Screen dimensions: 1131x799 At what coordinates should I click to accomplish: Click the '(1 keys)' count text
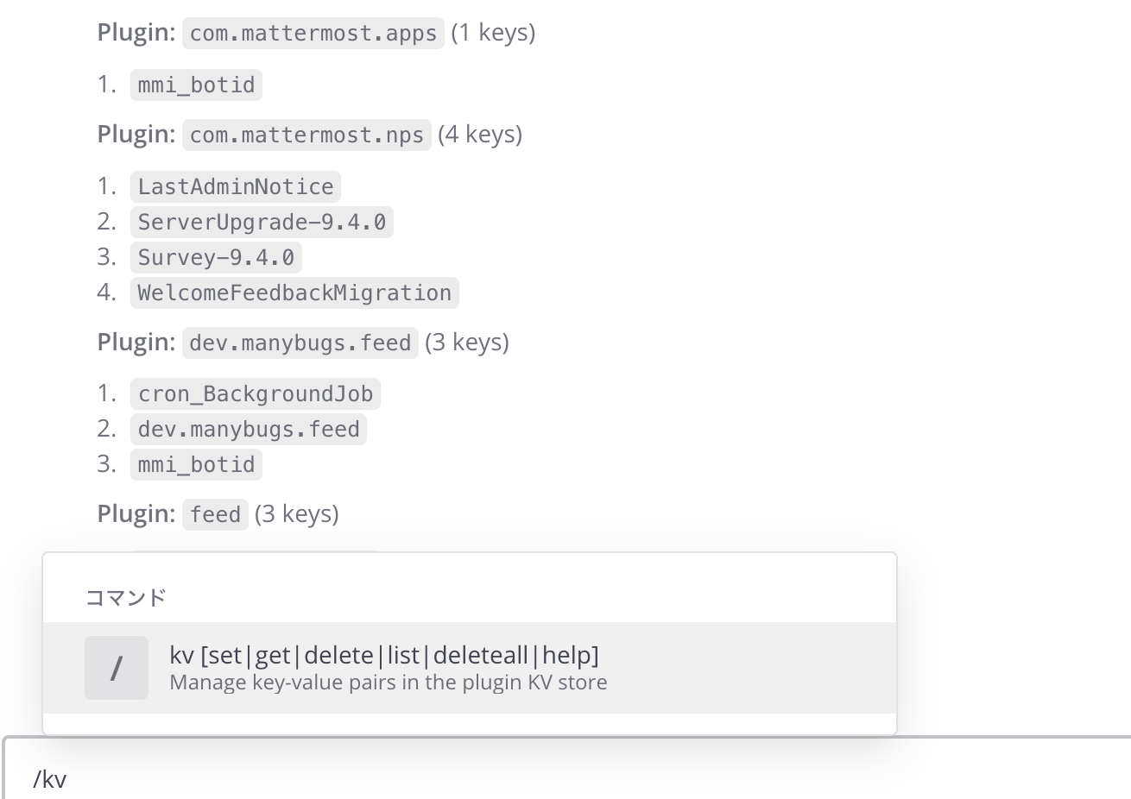point(493,33)
